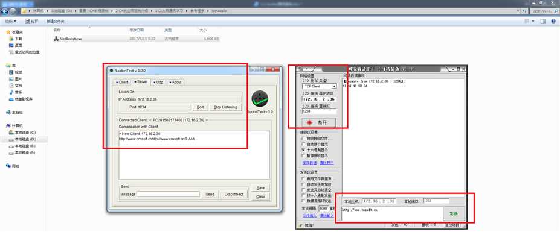Open 视频 videos library
The image size is (560, 232).
[x=16, y=72]
